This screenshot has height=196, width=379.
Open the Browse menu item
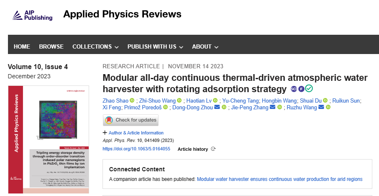click(51, 47)
